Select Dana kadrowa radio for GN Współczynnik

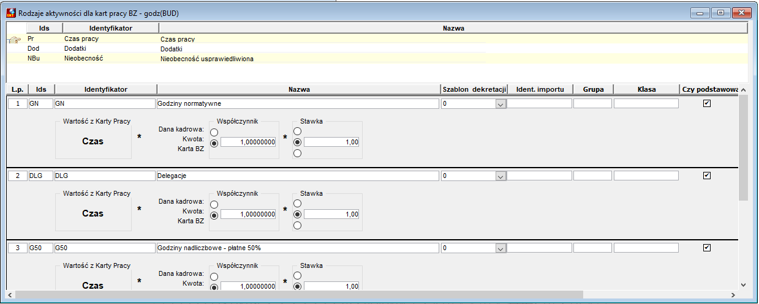(x=214, y=132)
